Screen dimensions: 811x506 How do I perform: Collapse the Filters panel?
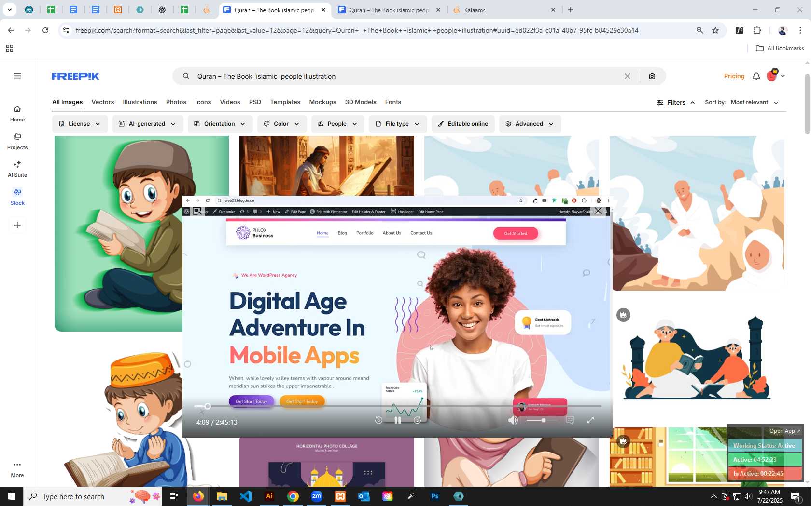[676, 102]
